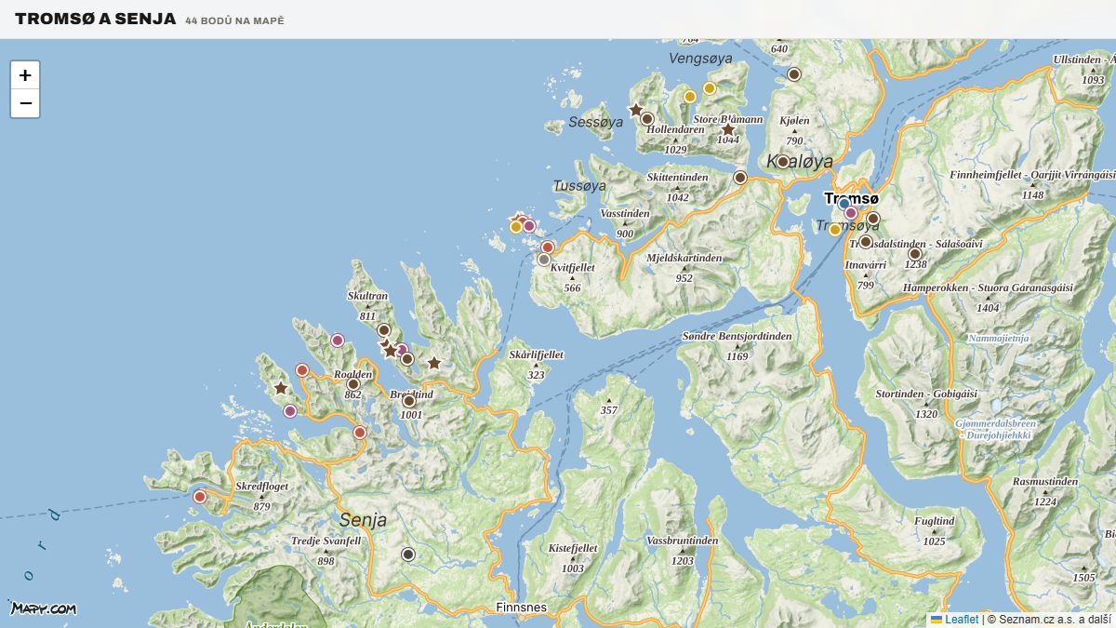Click the yellow marker on islet below Tussøya
1116x628 pixels.
516,227
